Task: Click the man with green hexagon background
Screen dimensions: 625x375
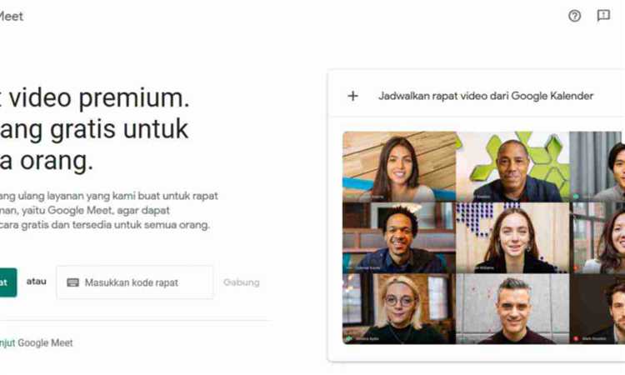Action: click(512, 166)
